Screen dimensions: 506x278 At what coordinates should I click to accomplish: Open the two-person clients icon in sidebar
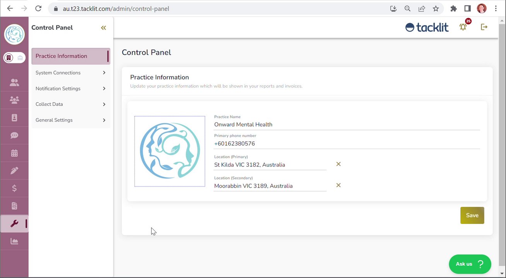coord(14,82)
